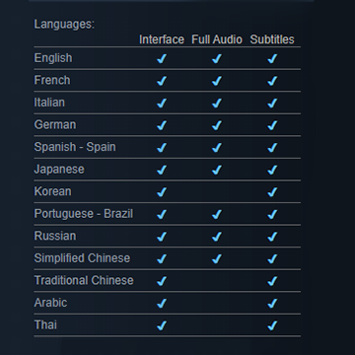Click the Thai Interface checkmark
The width and height of the screenshot is (355, 355).
[162, 325]
